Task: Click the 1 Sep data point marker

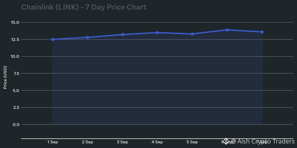Action: coord(53,39)
